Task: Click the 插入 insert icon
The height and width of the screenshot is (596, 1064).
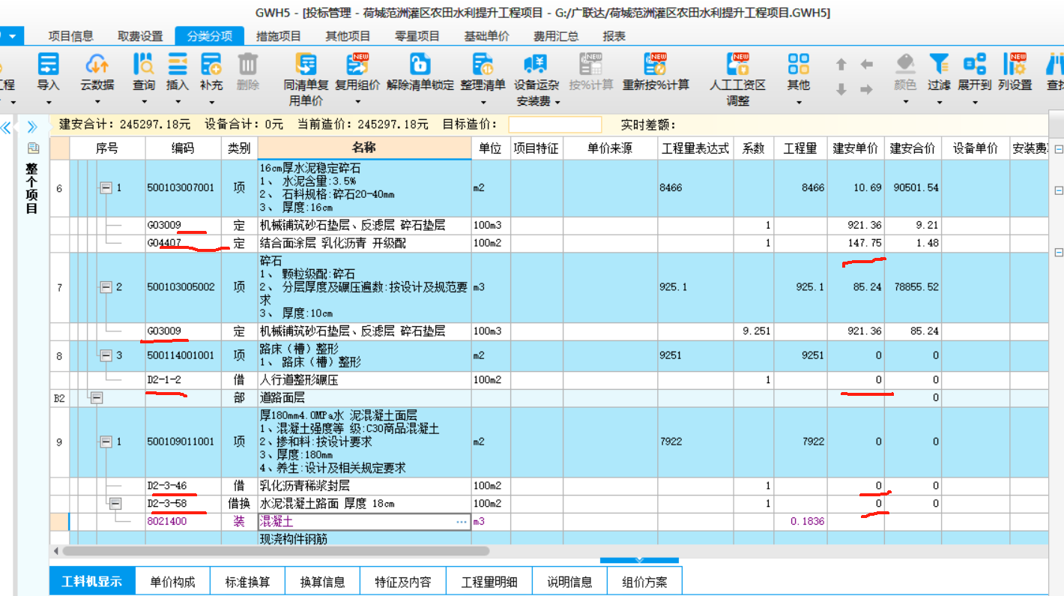Action: click(178, 64)
